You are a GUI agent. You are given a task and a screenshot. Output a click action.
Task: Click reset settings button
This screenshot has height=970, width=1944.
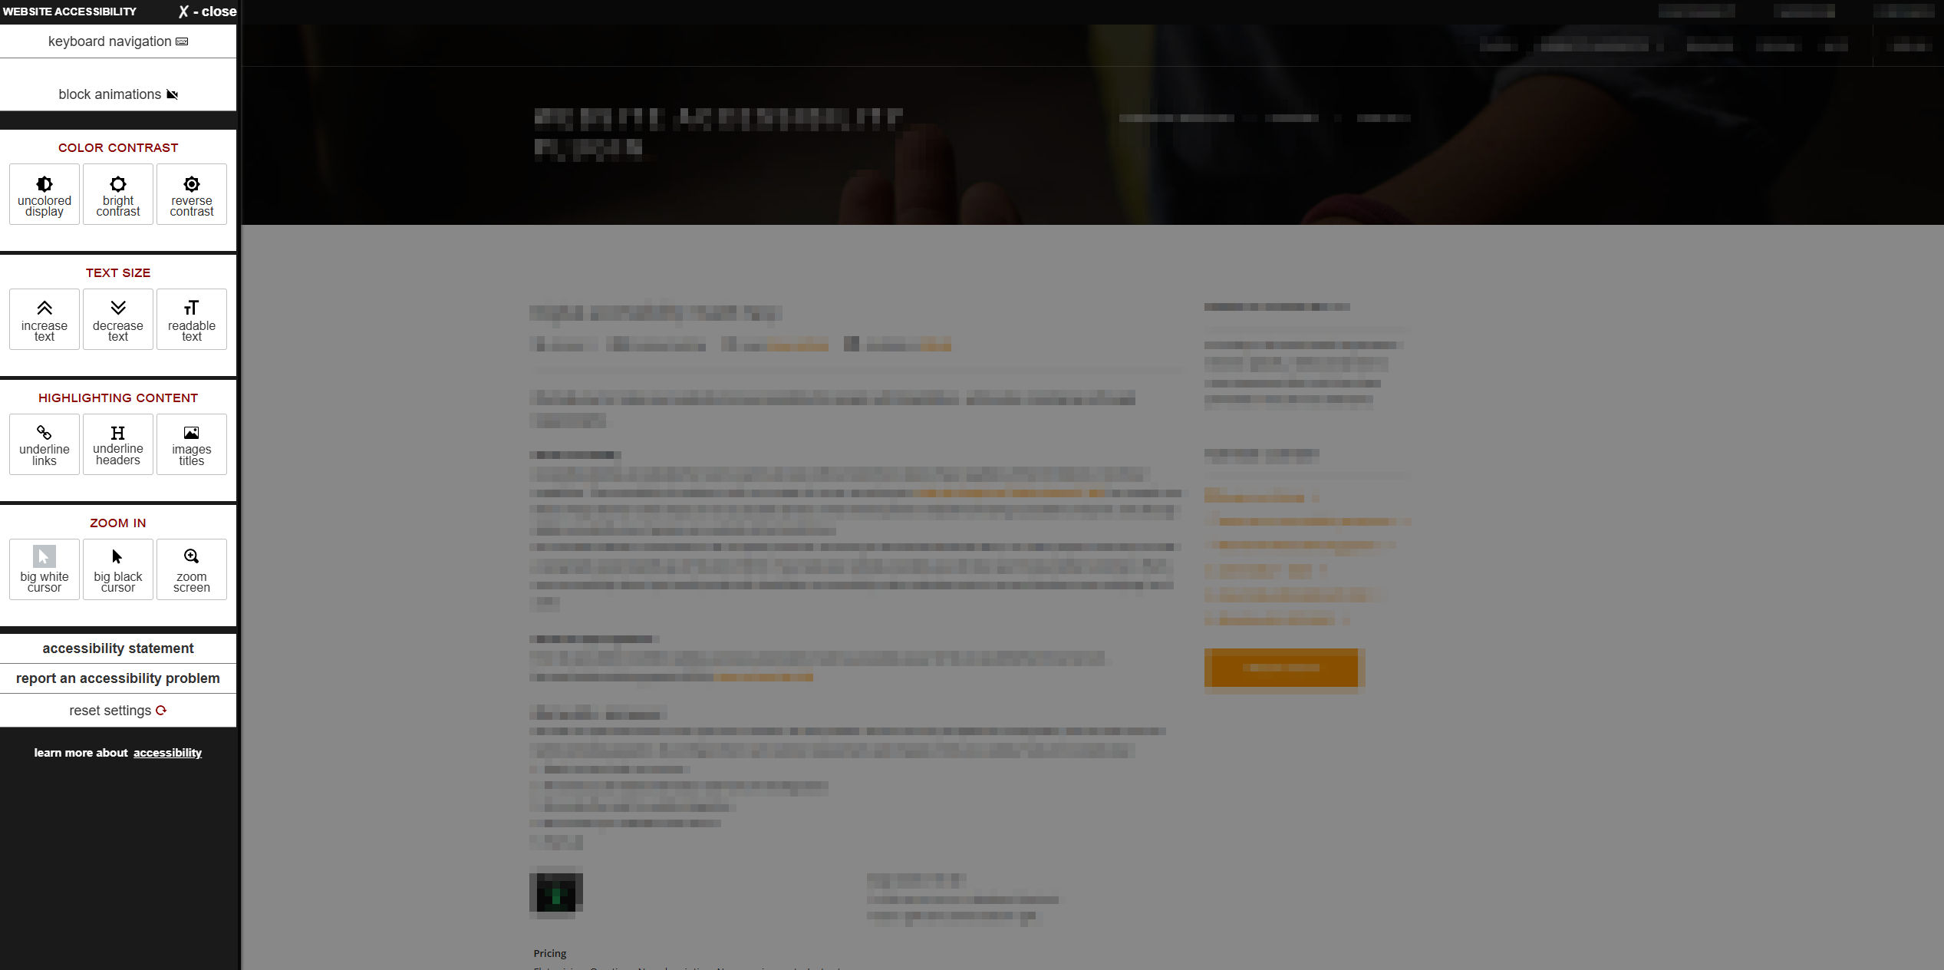(x=117, y=710)
